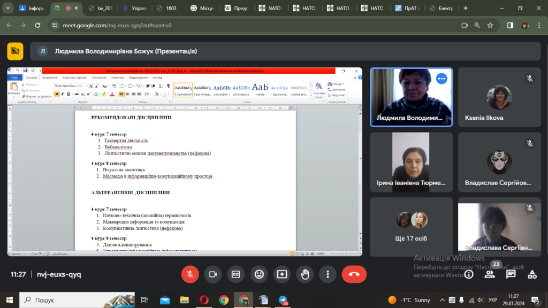Unmute the microphone in Meet controls
Image resolution: width=548 pixels, height=308 pixels.
[x=189, y=274]
